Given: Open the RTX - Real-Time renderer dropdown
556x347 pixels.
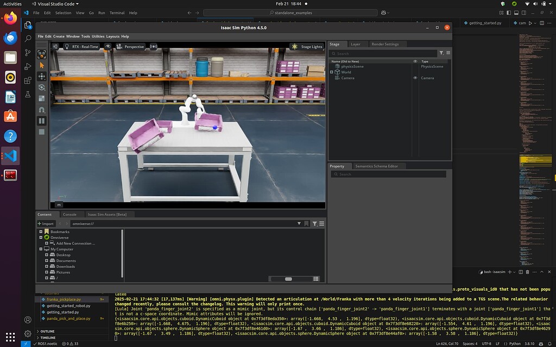Looking at the screenshot, I should [82, 47].
